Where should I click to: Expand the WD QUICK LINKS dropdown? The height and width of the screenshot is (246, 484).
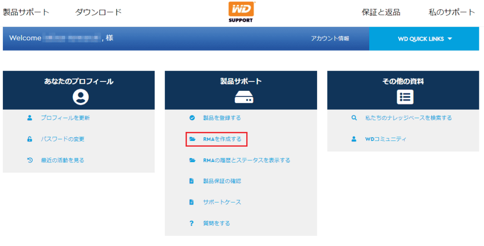(x=425, y=39)
